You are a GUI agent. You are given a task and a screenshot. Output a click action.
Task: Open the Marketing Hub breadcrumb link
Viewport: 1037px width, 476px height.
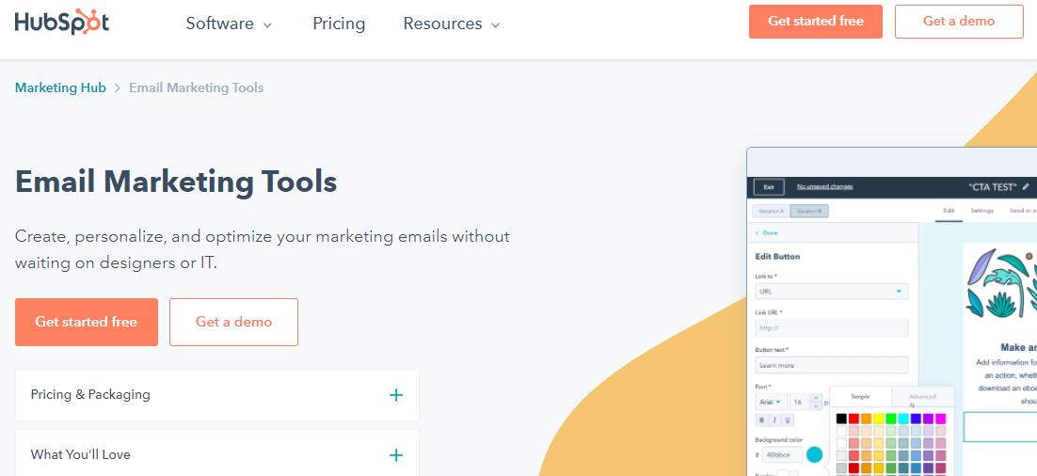[x=60, y=87]
